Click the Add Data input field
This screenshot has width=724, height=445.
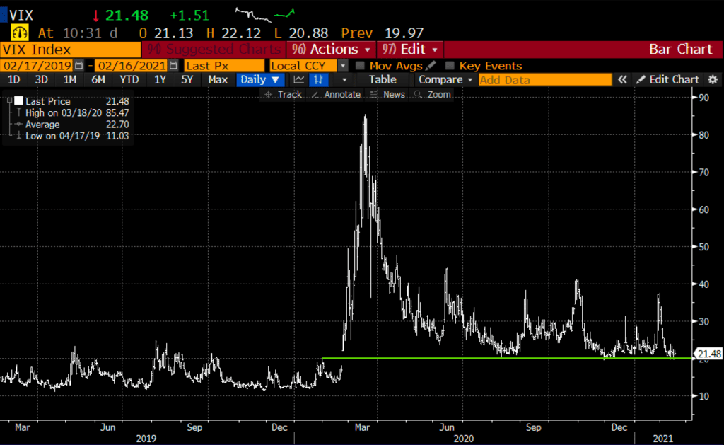coord(544,80)
